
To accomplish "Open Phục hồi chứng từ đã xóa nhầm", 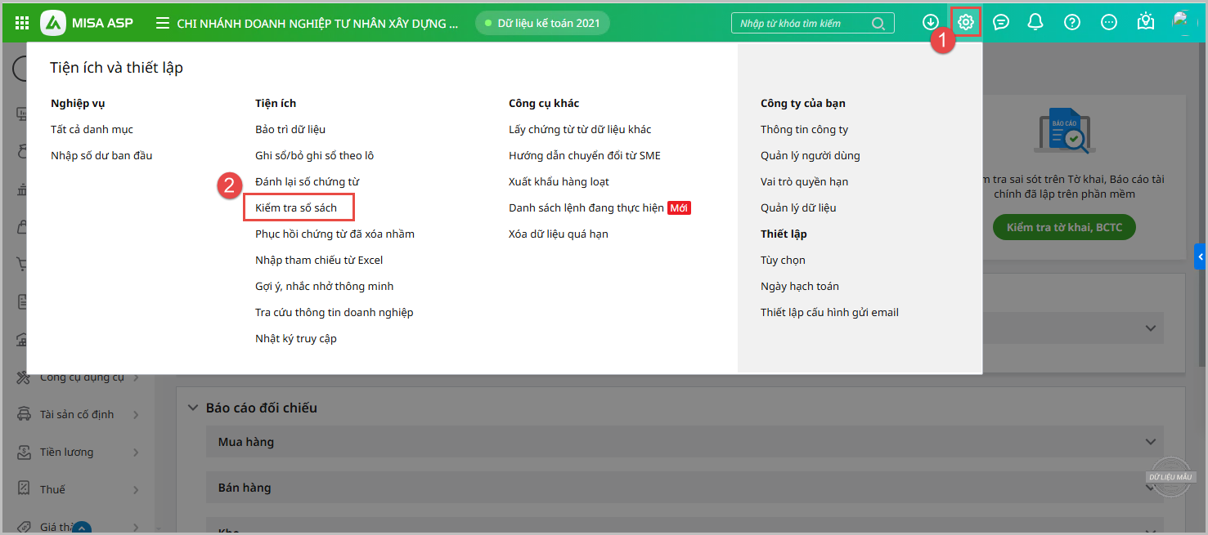I will 335,234.
